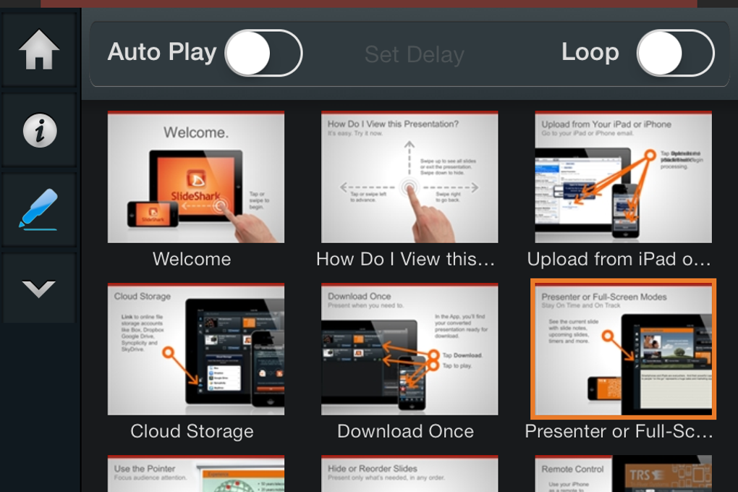Click the 'Welcome' caption text
This screenshot has width=738, height=492.
click(x=192, y=259)
